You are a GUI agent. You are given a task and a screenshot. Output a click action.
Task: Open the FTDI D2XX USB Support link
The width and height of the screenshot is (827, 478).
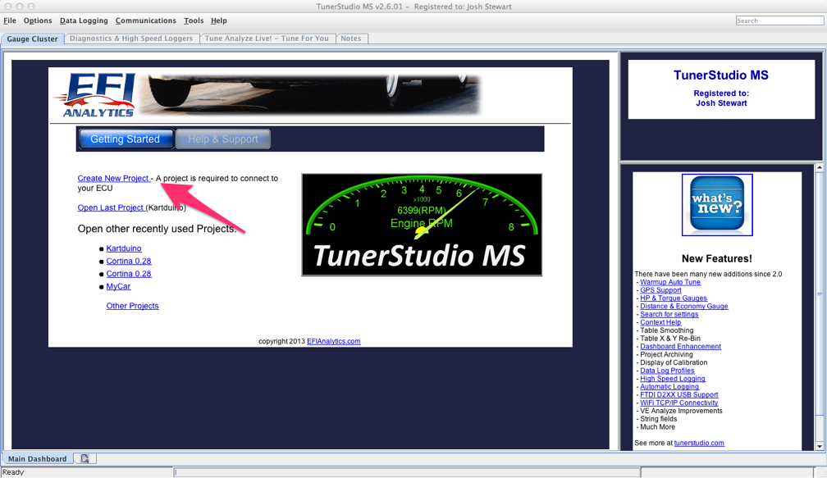[x=679, y=394]
